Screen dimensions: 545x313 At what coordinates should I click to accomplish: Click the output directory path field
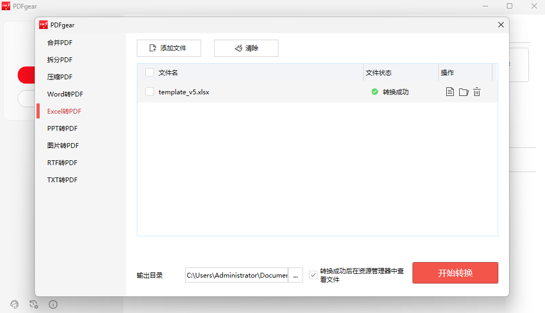[236, 275]
